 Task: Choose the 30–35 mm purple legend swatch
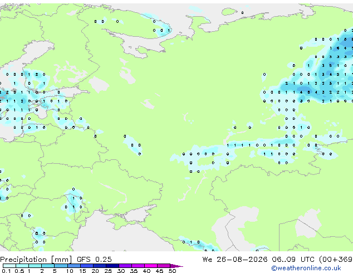coord(125,266)
